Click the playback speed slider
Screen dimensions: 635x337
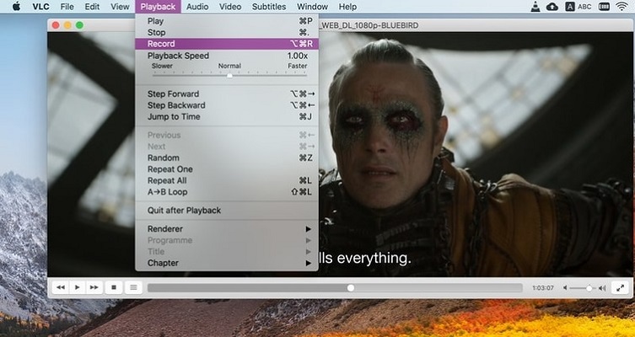(229, 75)
